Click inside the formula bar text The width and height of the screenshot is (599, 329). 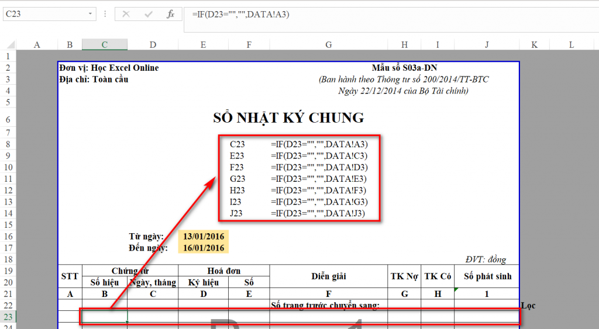(x=240, y=15)
